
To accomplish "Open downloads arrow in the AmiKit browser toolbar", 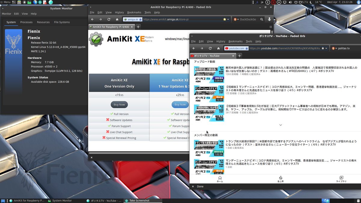I will click(x=270, y=19).
